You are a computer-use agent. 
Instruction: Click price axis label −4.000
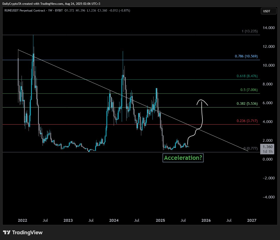point(269,197)
